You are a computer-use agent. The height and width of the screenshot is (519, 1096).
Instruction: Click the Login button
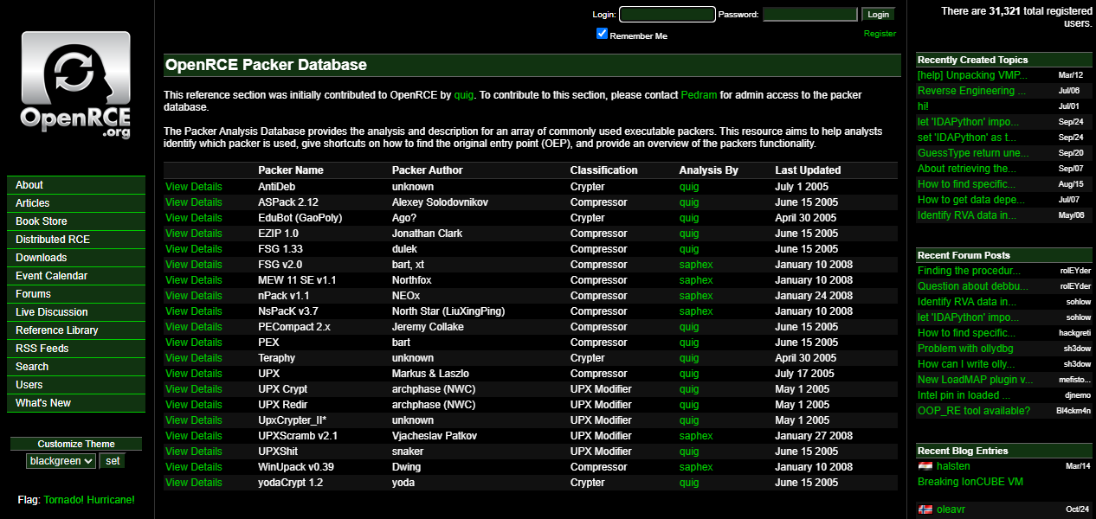pos(878,15)
